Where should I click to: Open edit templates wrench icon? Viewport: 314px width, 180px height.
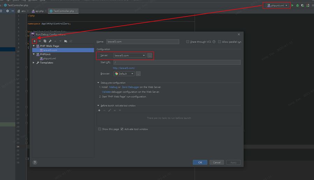(50, 41)
